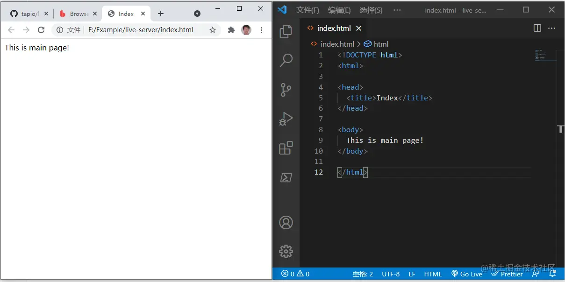This screenshot has width=565, height=282.
Task: Click the opening <head> tag line
Action: pyautogui.click(x=350, y=87)
